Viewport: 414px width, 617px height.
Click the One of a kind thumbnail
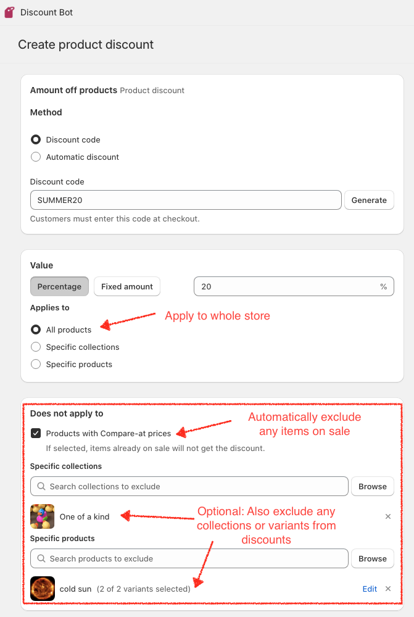(x=43, y=516)
